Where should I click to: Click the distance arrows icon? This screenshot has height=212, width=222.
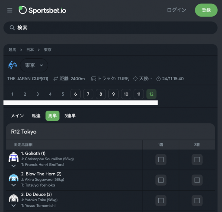point(55,79)
